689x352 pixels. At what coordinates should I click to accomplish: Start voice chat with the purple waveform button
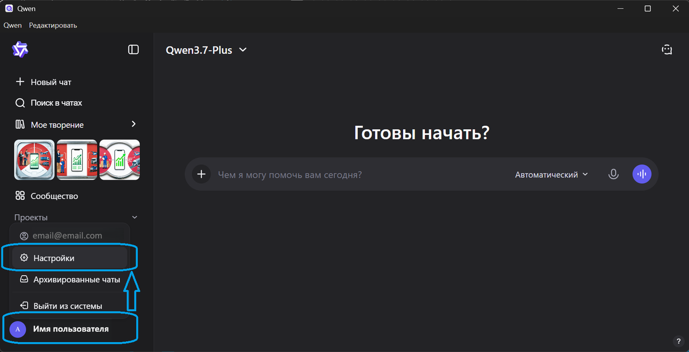[x=642, y=174]
